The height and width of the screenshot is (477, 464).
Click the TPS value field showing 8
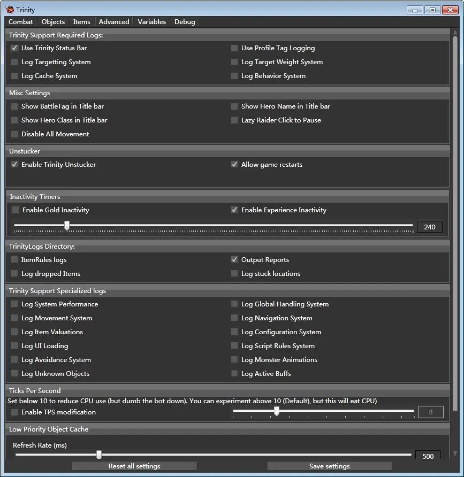click(430, 412)
